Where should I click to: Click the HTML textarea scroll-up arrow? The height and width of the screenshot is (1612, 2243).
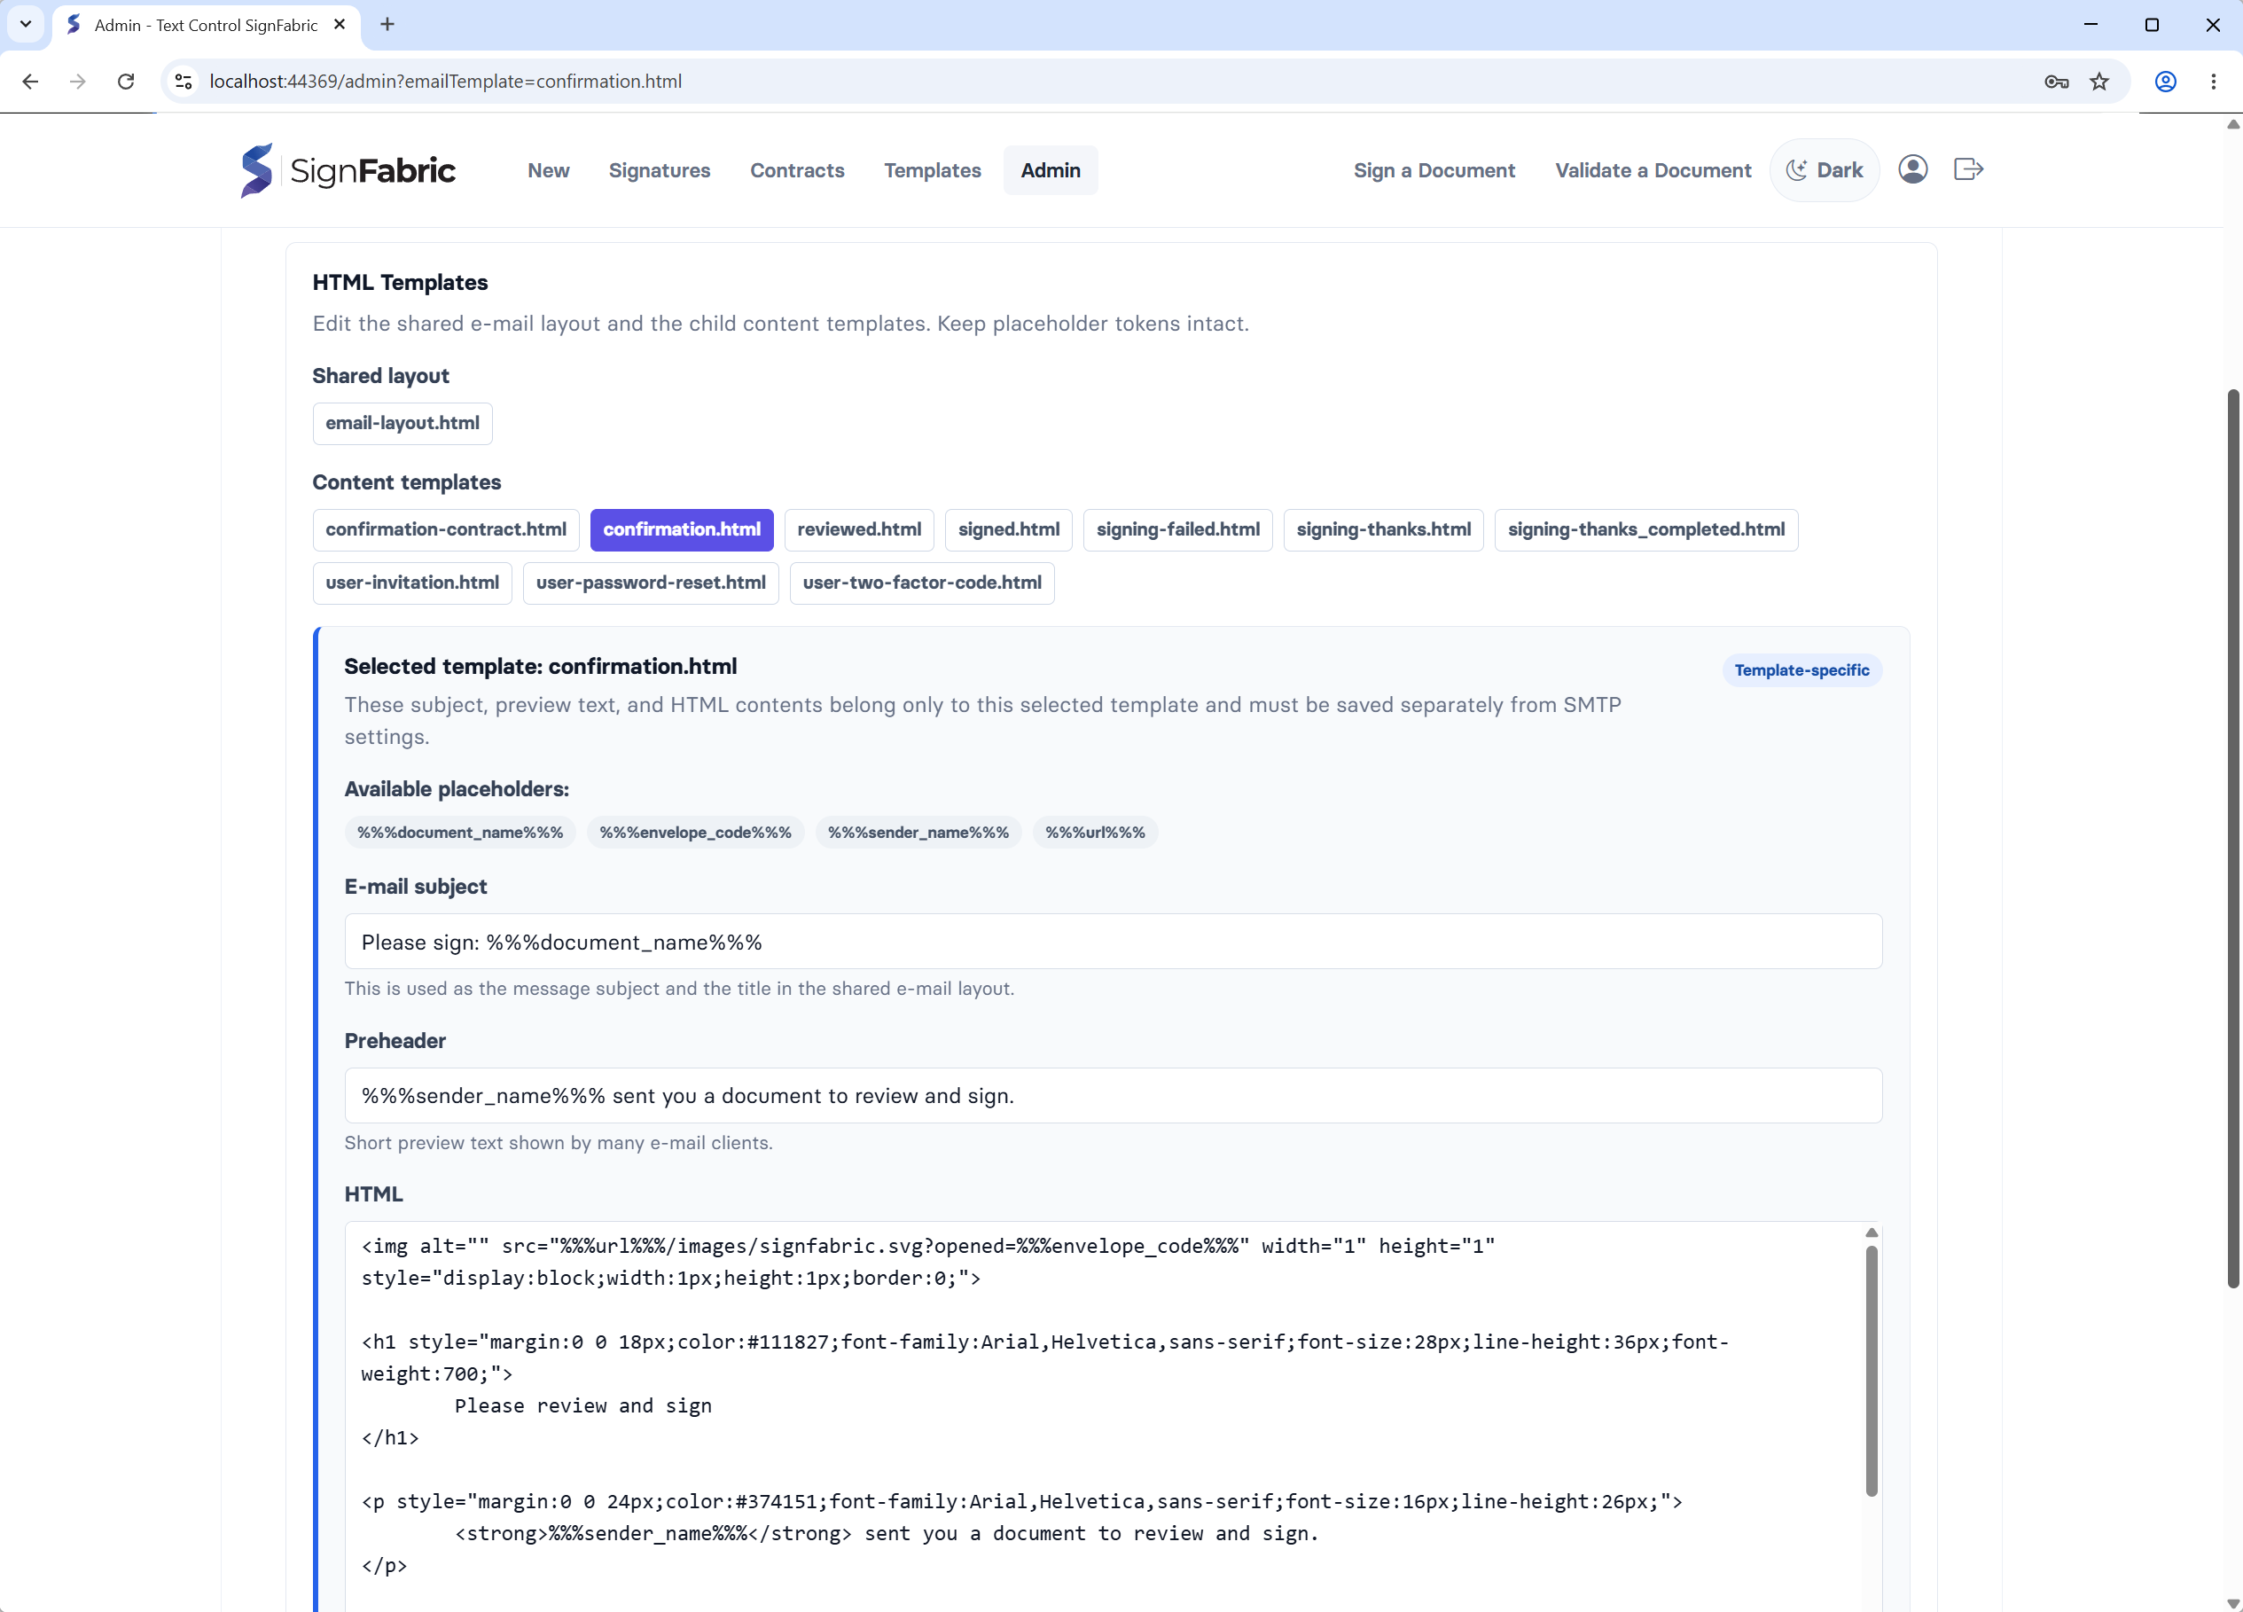(x=1872, y=1232)
